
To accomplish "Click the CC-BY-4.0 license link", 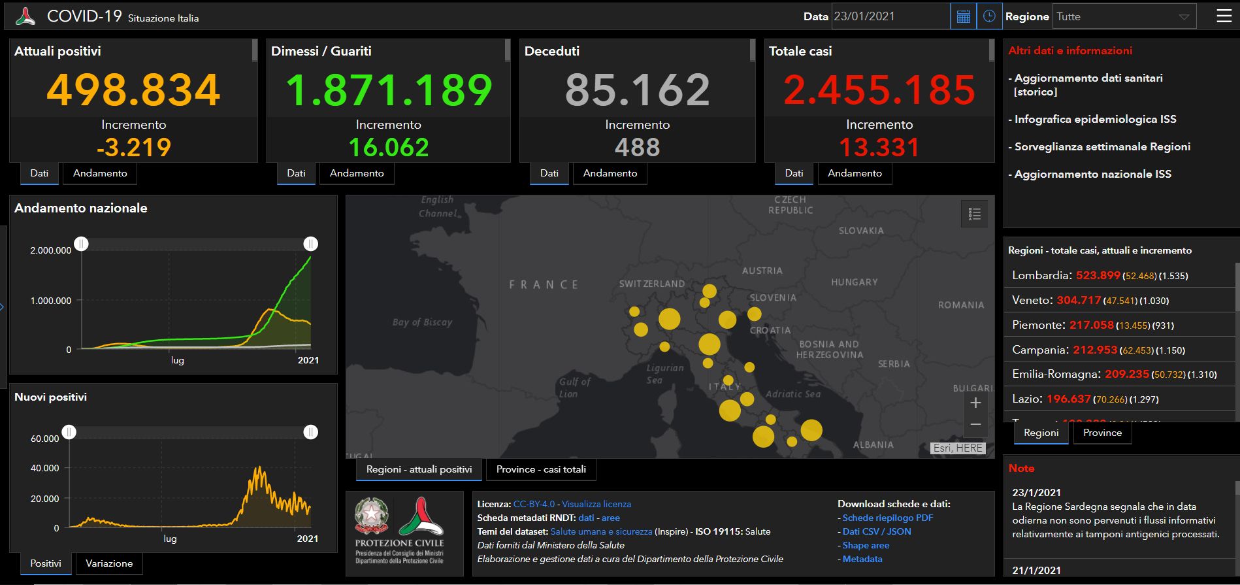I will point(534,504).
